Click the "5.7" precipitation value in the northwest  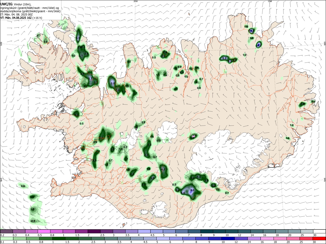click(x=90, y=79)
